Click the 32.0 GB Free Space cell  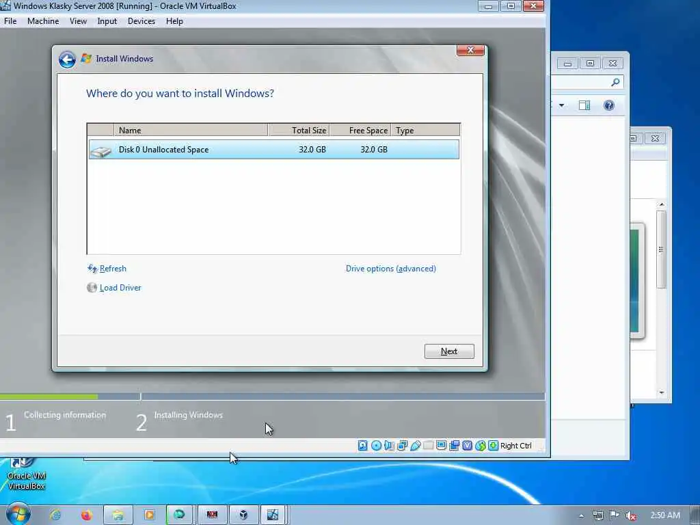click(x=374, y=150)
